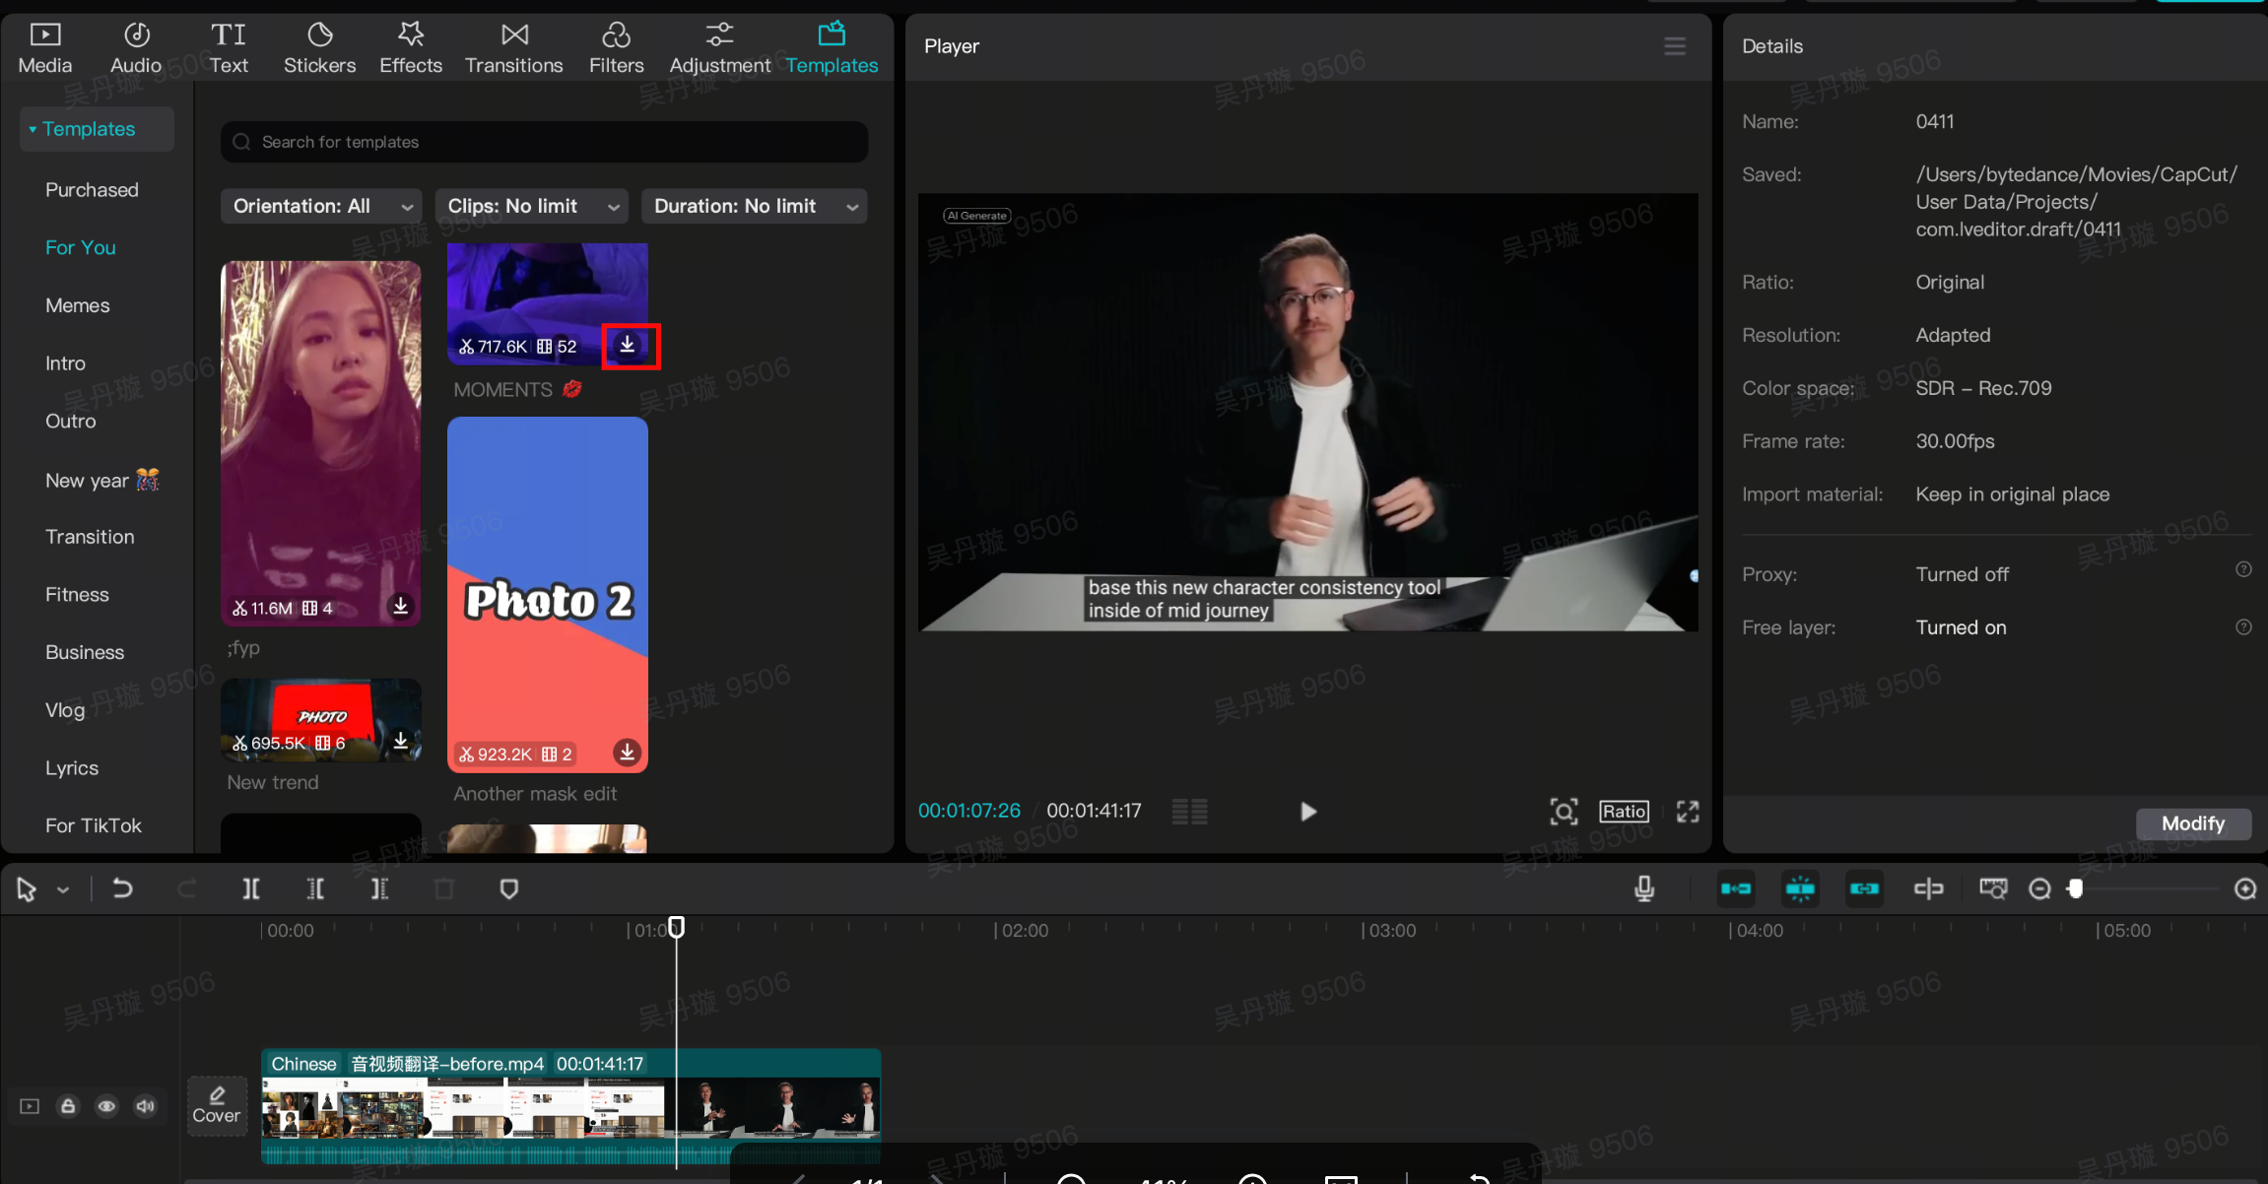Select the Filters tab in top menu
The height and width of the screenshot is (1184, 2268).
pyautogui.click(x=615, y=45)
